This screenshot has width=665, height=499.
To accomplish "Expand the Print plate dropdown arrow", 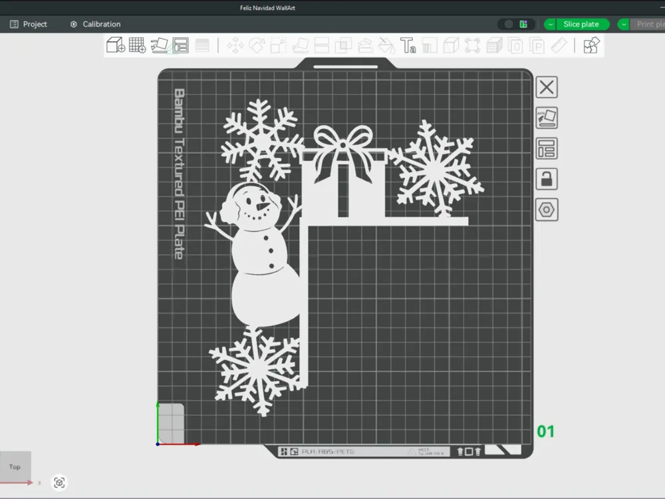I will 624,24.
